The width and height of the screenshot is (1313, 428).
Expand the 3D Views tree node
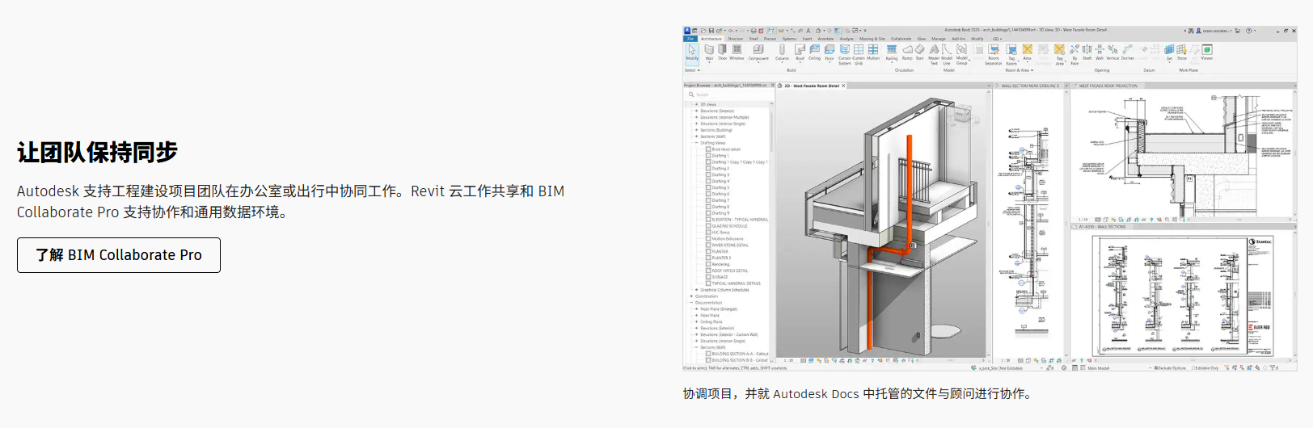696,104
